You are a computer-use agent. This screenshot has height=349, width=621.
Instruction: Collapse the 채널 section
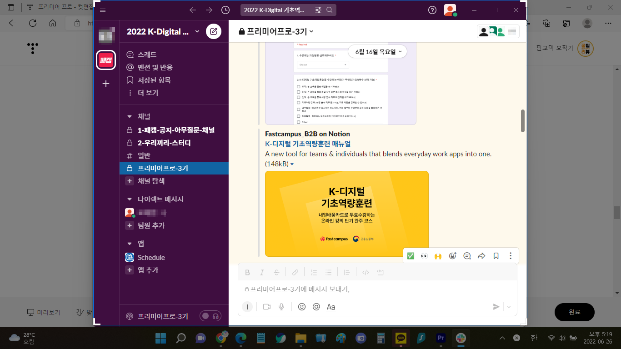click(x=130, y=116)
